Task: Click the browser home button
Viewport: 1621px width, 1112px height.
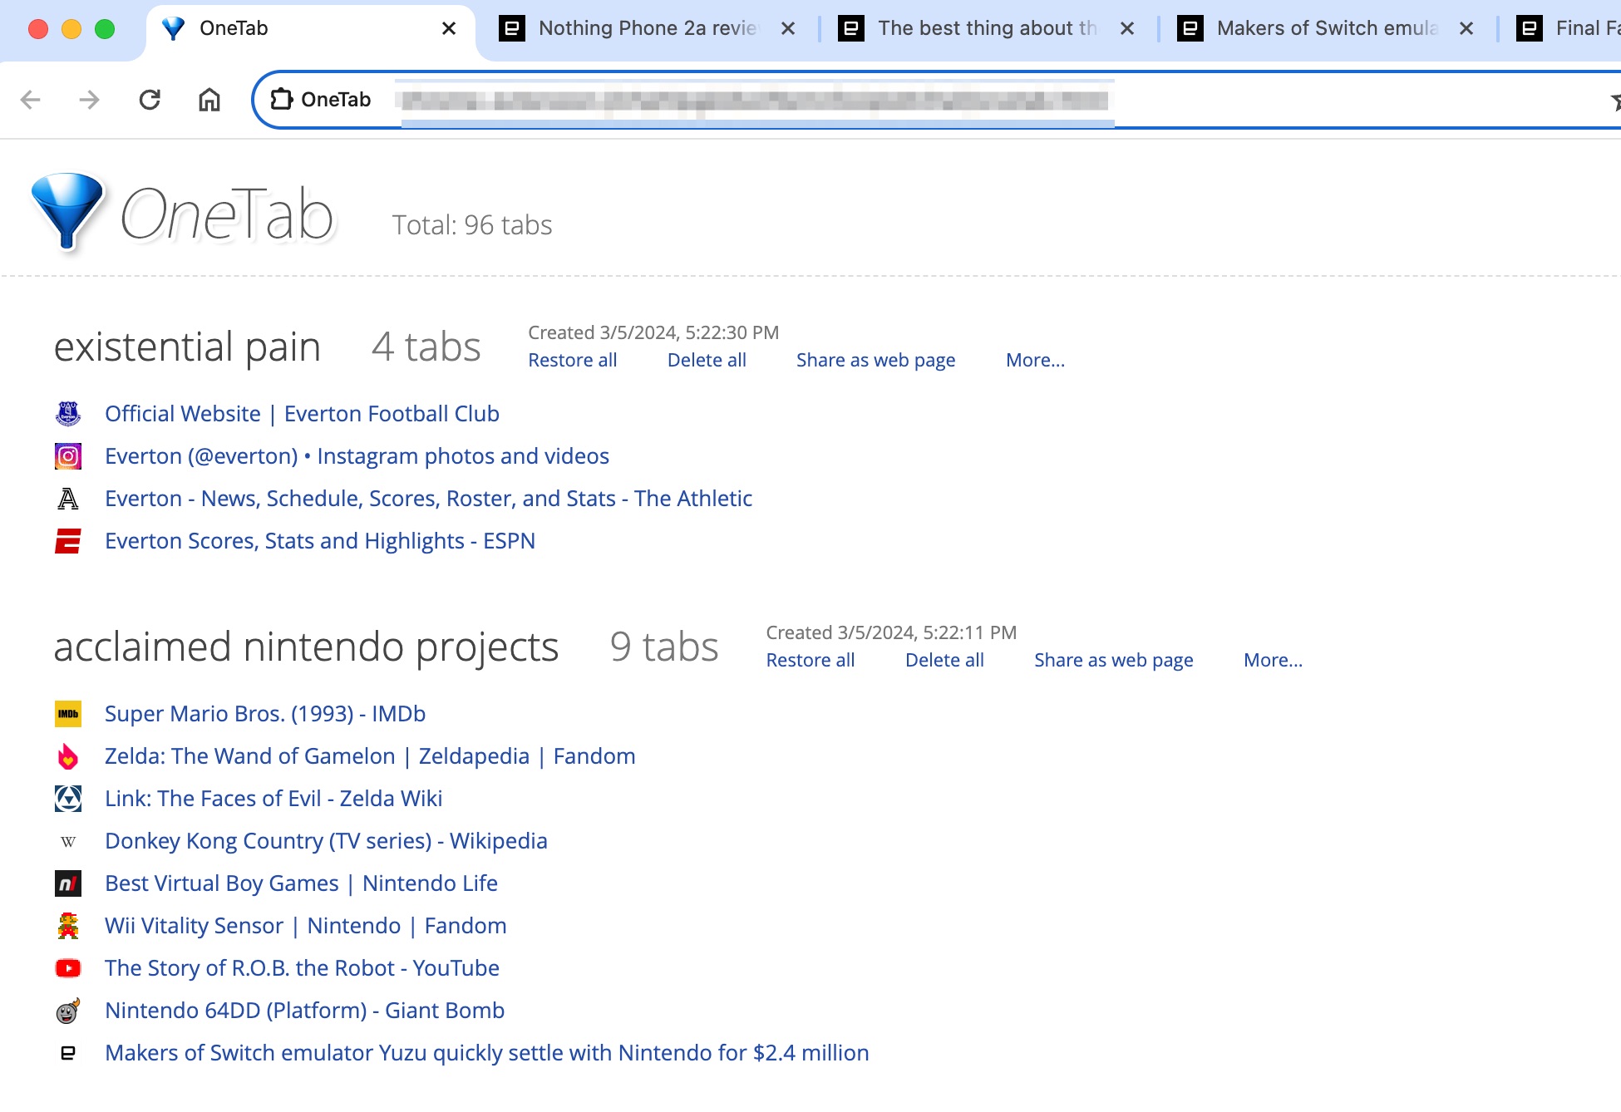Action: [209, 99]
